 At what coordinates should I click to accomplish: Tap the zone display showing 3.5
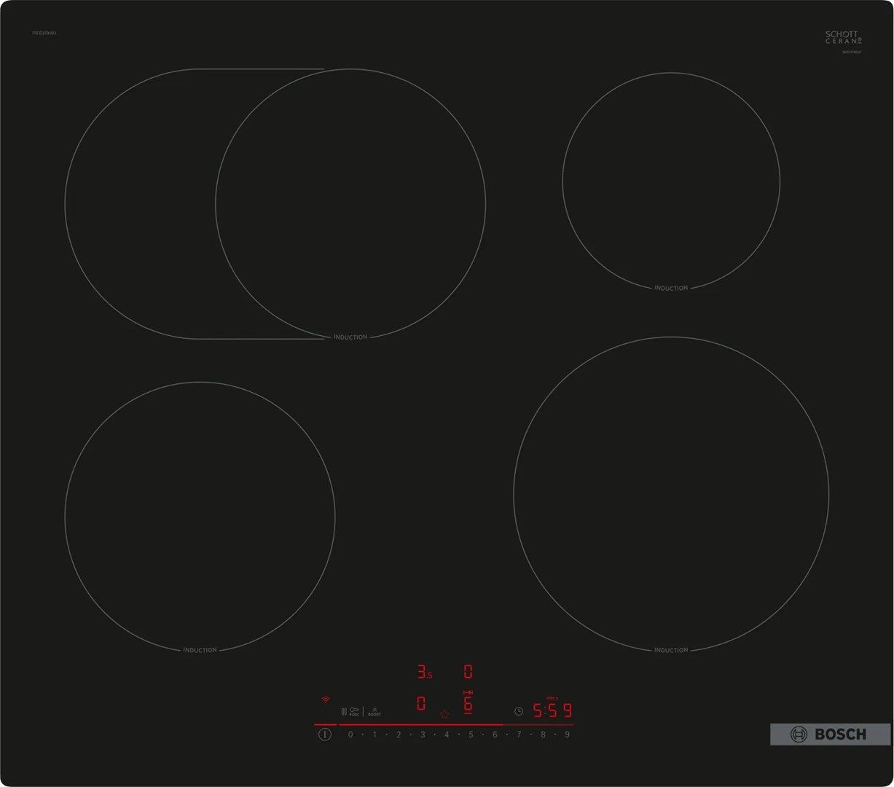pyautogui.click(x=424, y=673)
